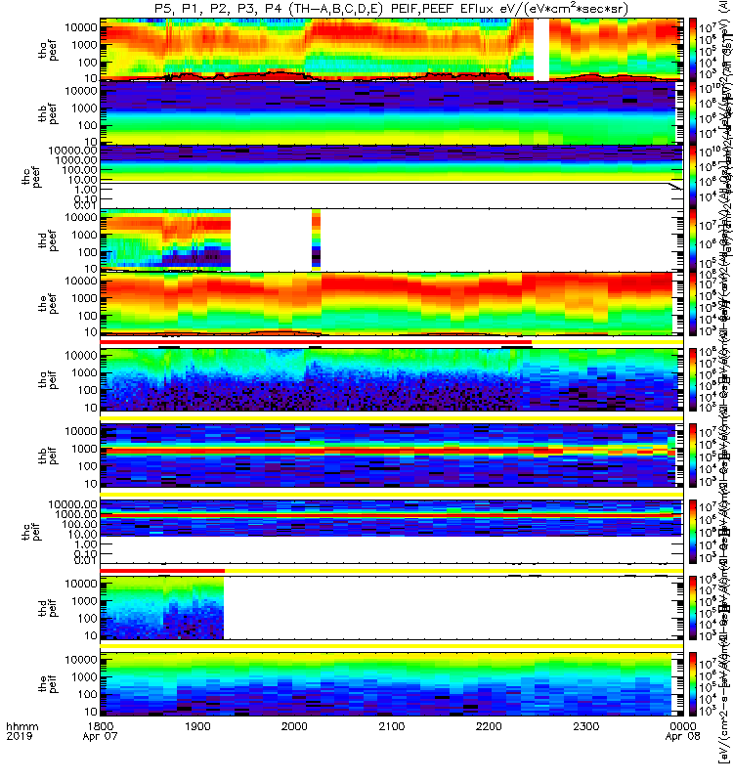Click the red bar segment above the thd peif panel
The height and width of the screenshot is (782, 733).
click(x=162, y=571)
